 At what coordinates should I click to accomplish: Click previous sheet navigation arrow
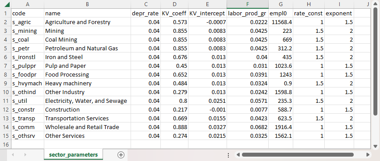(x=13, y=155)
